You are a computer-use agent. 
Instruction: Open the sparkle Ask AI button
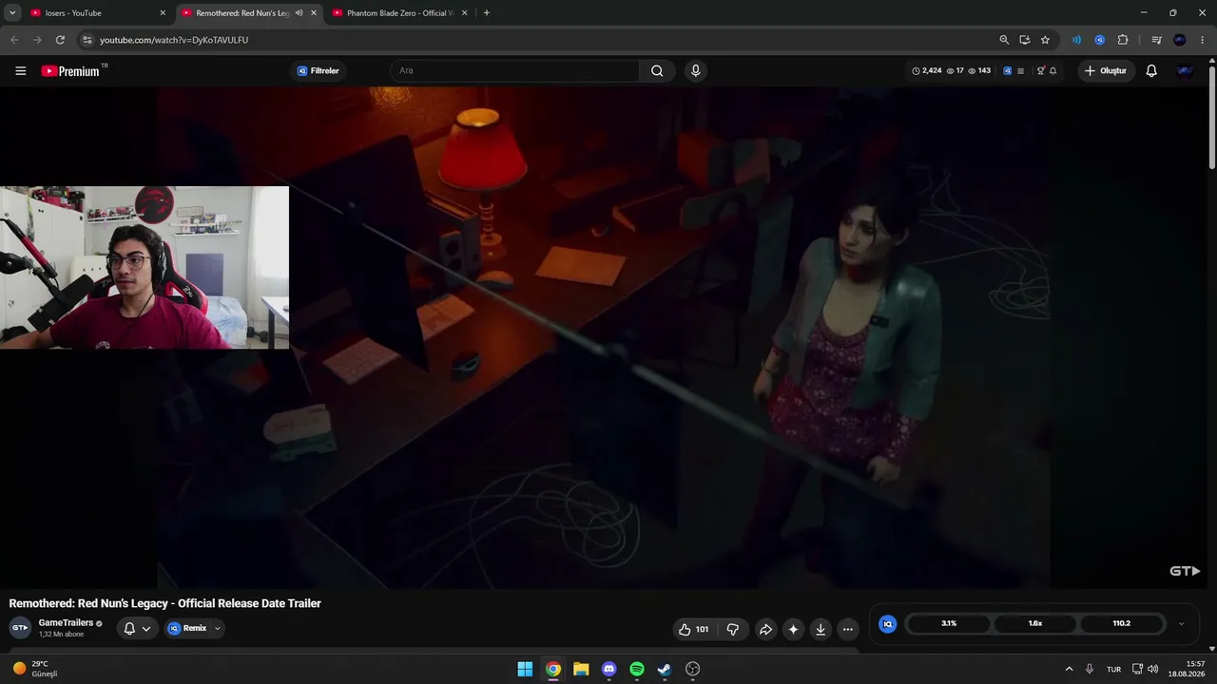point(793,629)
